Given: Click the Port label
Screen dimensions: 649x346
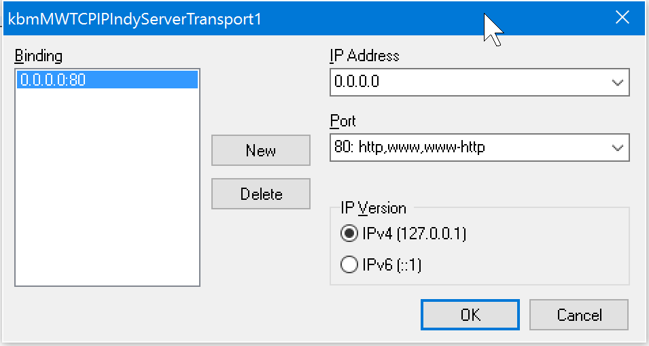Looking at the screenshot, I should 343,121.
